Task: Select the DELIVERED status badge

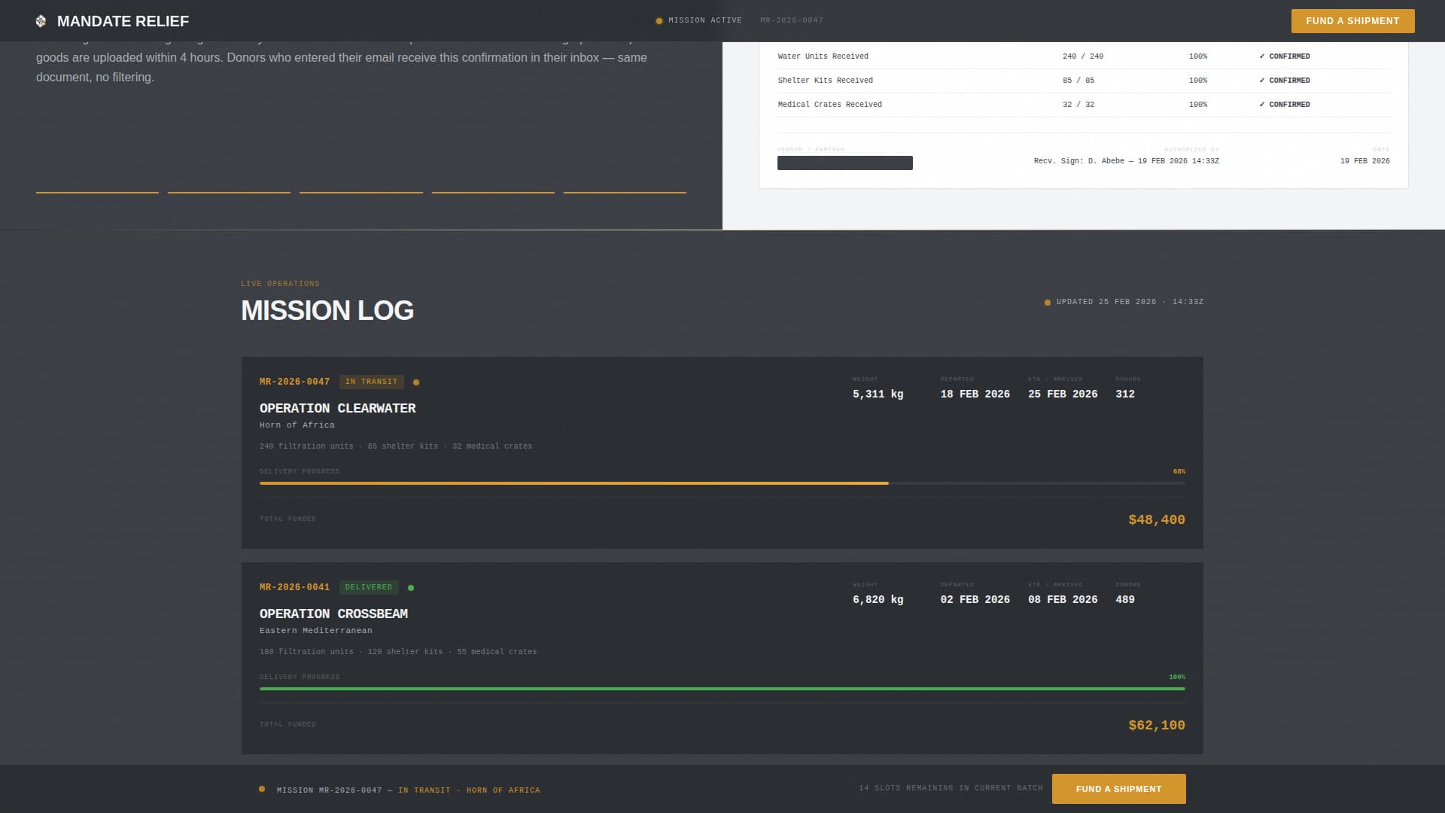Action: tap(368, 587)
